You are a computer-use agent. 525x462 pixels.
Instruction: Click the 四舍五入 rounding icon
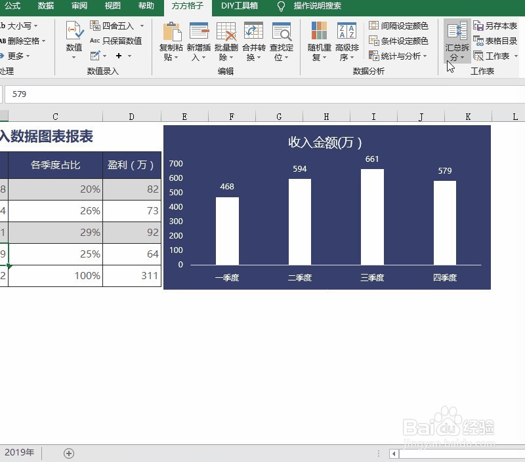[94, 26]
